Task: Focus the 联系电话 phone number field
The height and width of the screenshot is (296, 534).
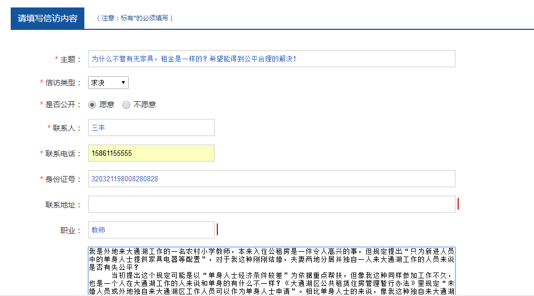Action: [151, 153]
